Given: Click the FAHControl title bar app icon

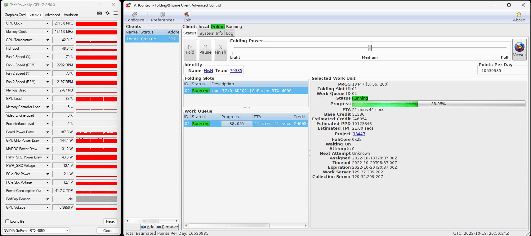Looking at the screenshot, I should click(128, 5).
